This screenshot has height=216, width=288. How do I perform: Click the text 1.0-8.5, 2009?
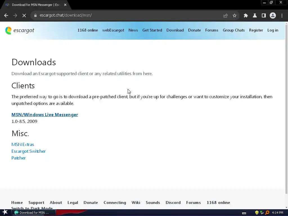click(x=24, y=121)
